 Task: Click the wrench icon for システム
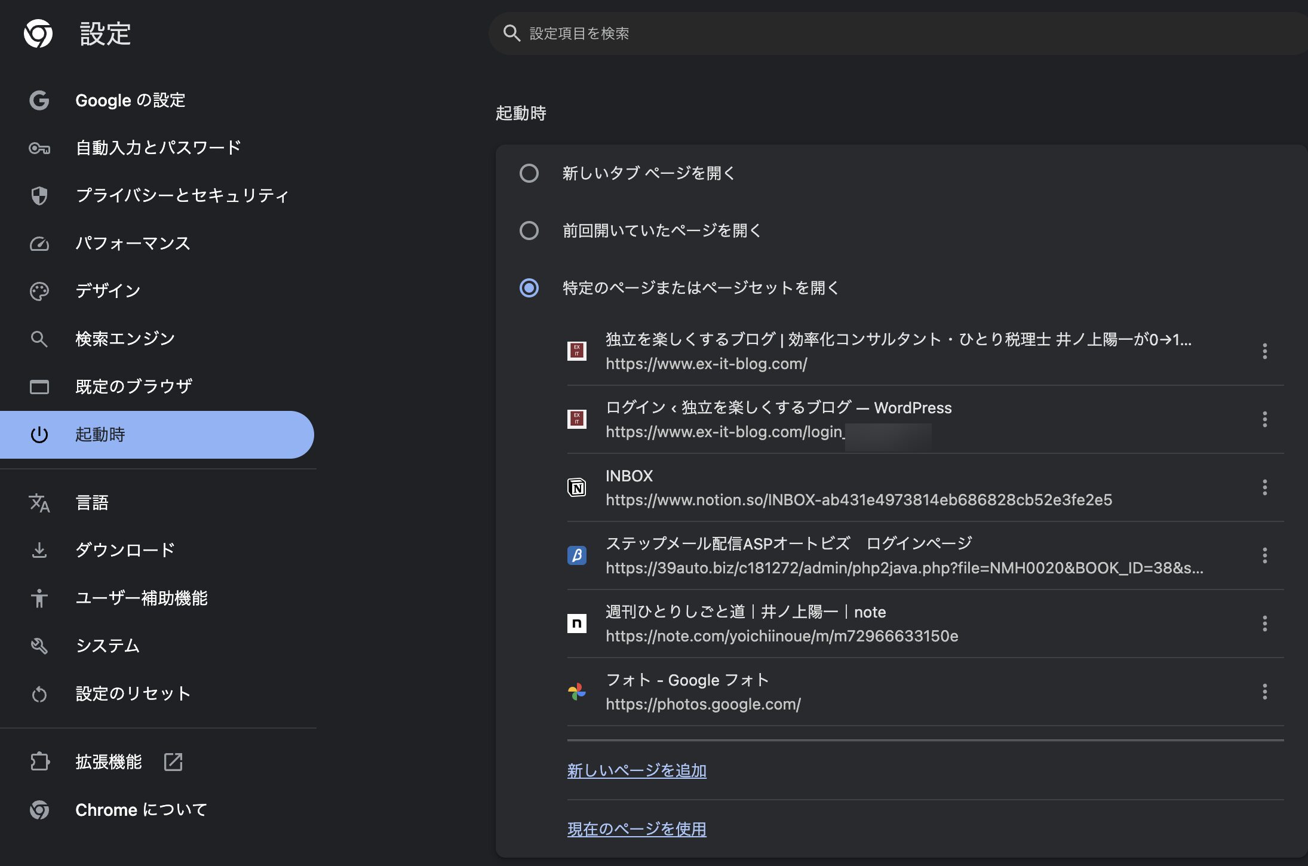click(39, 646)
